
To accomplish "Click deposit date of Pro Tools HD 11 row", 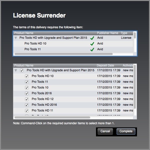I will [109, 110].
